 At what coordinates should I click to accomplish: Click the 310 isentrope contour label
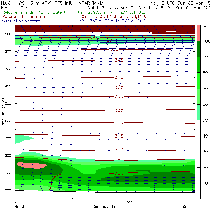119,150
